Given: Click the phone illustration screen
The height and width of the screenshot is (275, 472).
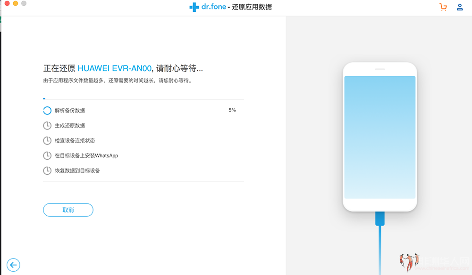Looking at the screenshot, I should tap(380, 137).
